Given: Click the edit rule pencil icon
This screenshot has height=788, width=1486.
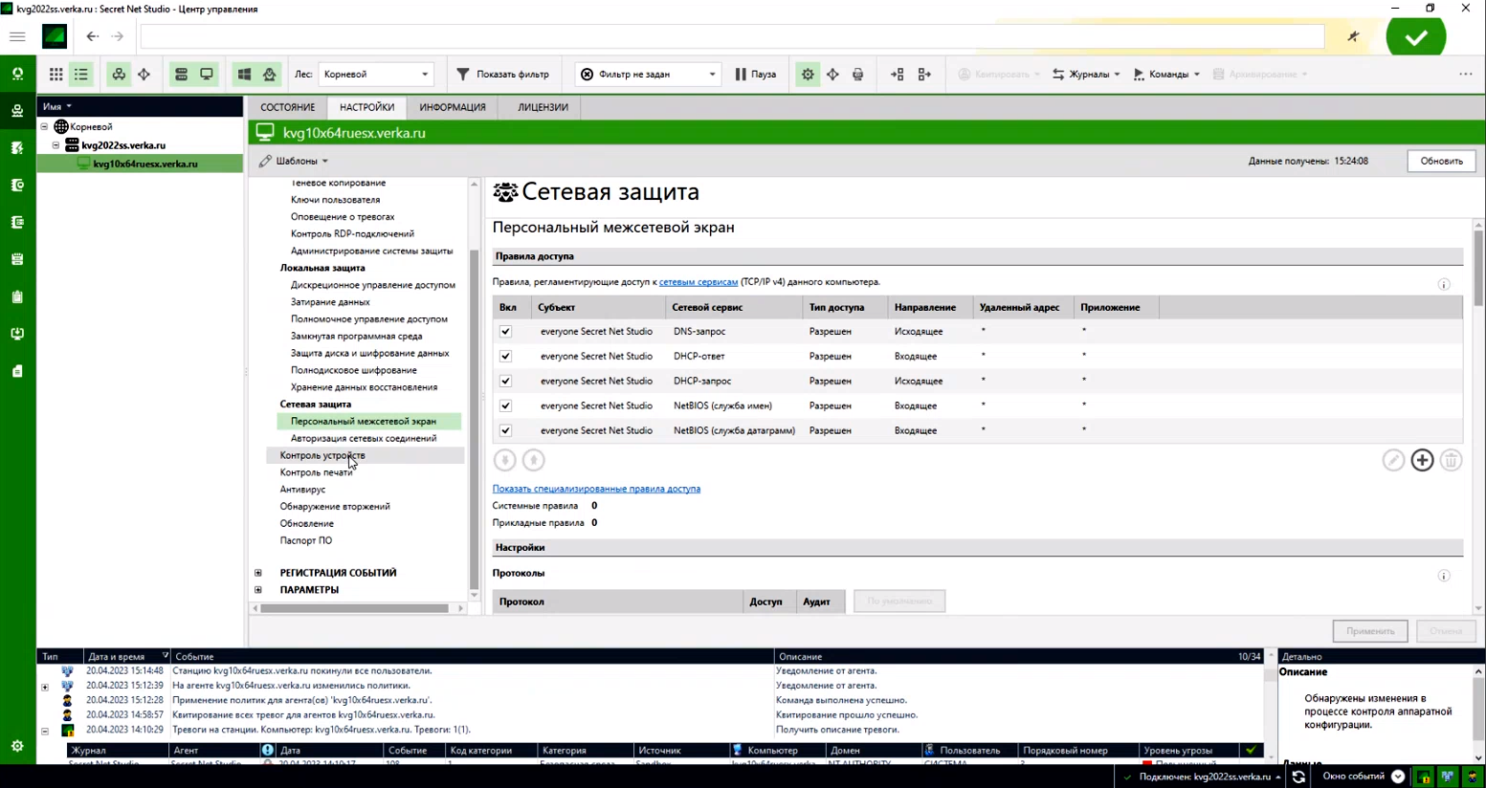Looking at the screenshot, I should [x=1393, y=461].
